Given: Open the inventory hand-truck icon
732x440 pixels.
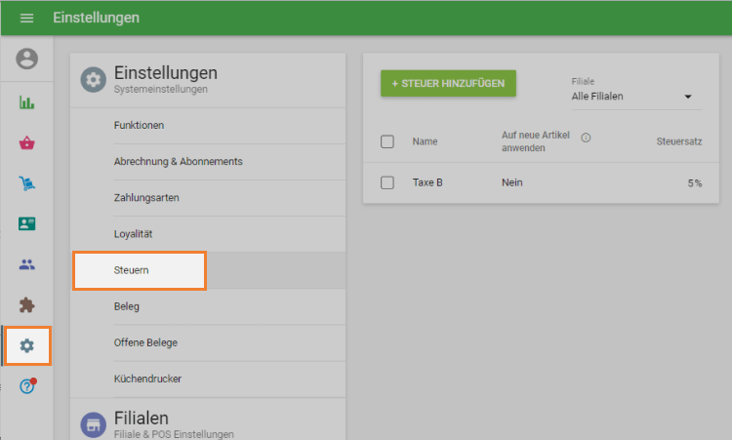Looking at the screenshot, I should (27, 183).
